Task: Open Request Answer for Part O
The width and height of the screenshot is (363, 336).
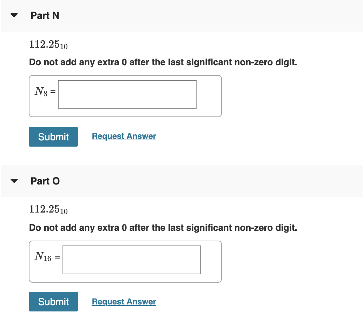Action: pyautogui.click(x=124, y=302)
